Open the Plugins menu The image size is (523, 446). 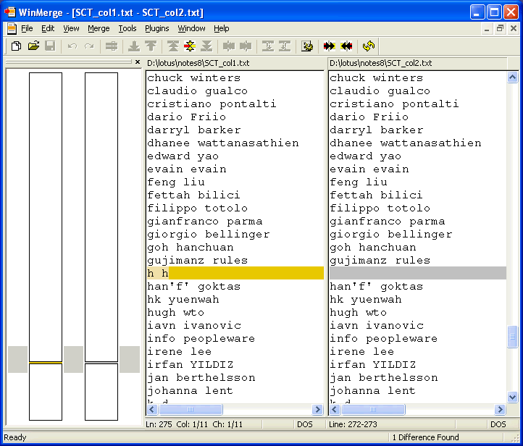156,29
